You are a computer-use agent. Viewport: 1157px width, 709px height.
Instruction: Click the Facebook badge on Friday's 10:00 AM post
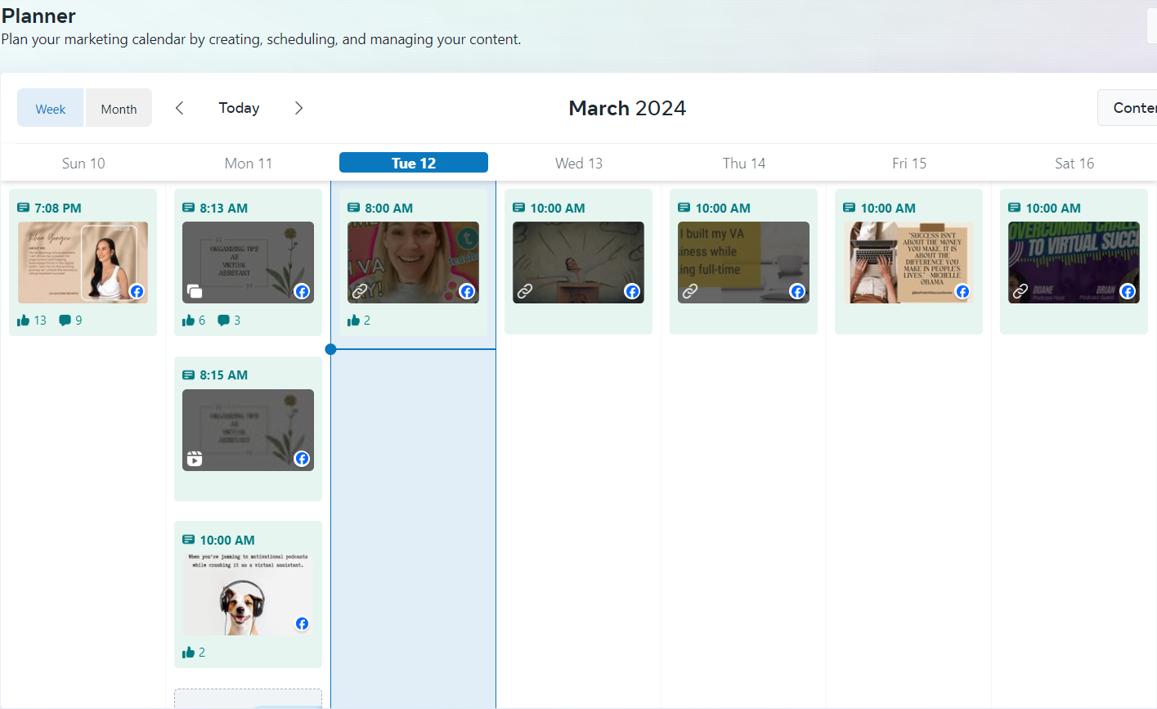coord(962,292)
